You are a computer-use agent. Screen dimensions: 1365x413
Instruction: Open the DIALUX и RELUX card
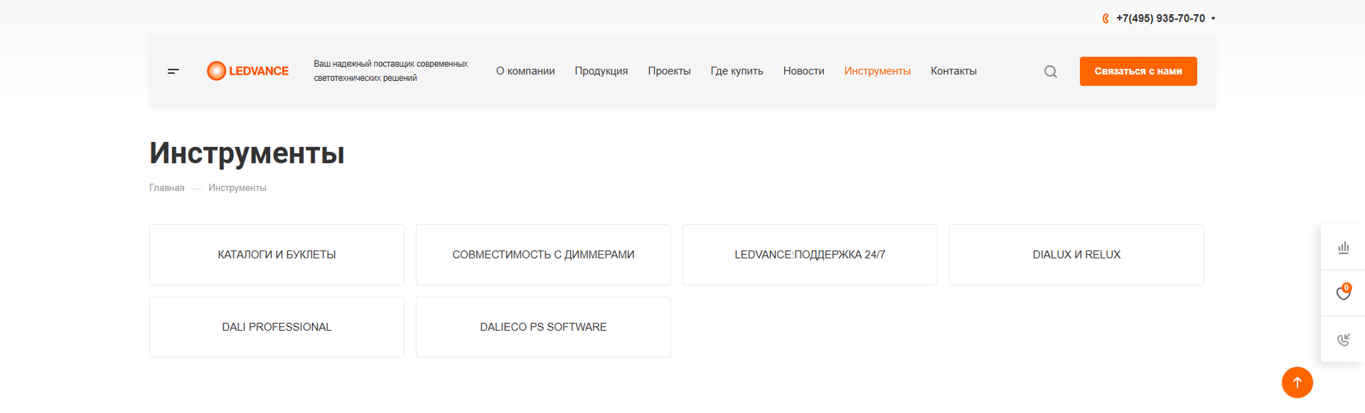point(1076,255)
